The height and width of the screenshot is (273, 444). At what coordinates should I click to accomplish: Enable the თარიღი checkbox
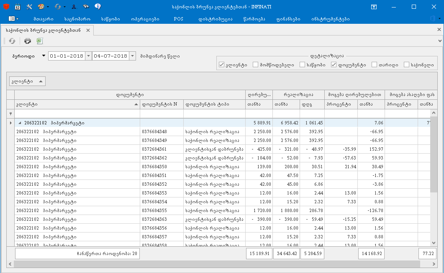point(375,65)
